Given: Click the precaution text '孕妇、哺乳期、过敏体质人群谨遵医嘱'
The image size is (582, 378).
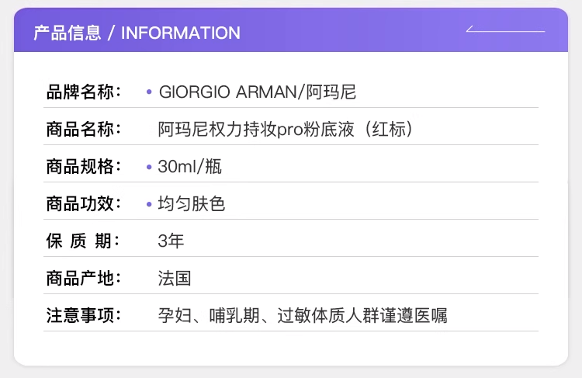Looking at the screenshot, I should 303,316.
